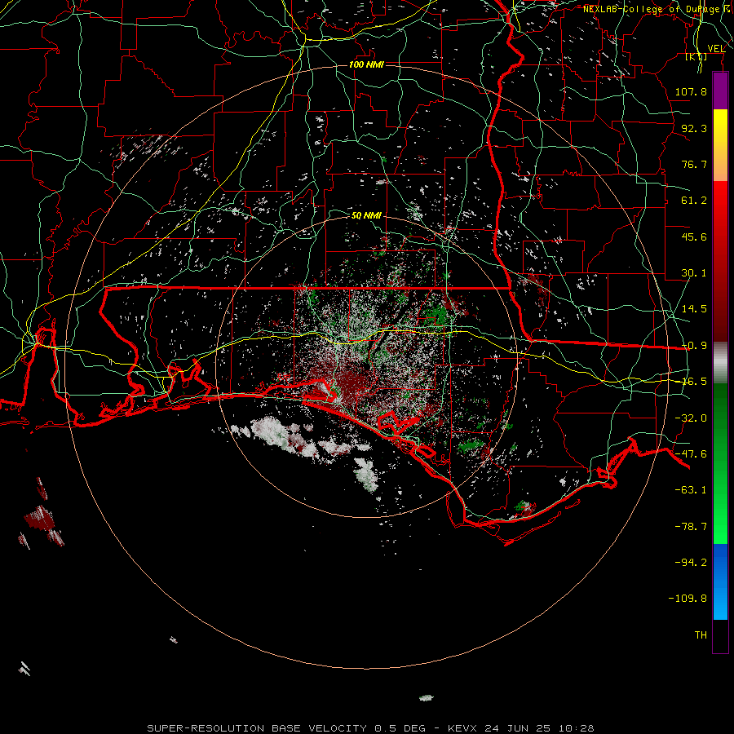
Task: Select the 92.3 value on the velocity scale
Action: click(694, 128)
